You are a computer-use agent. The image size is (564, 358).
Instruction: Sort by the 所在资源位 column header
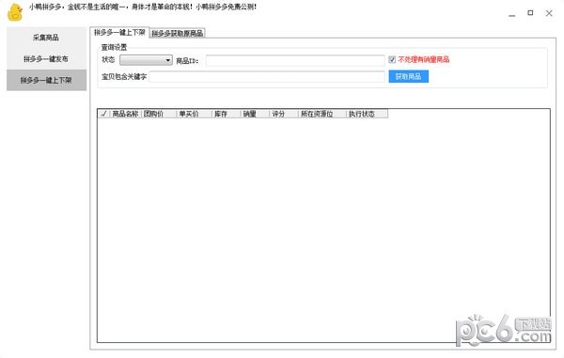pos(322,114)
